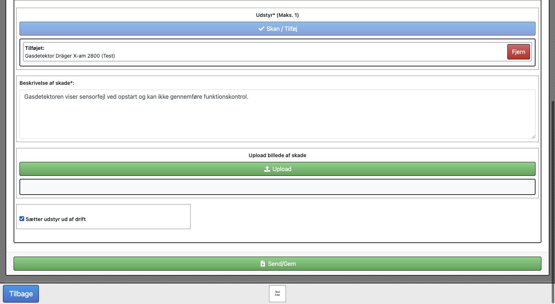Click the empty uploaded files box

pos(277,187)
